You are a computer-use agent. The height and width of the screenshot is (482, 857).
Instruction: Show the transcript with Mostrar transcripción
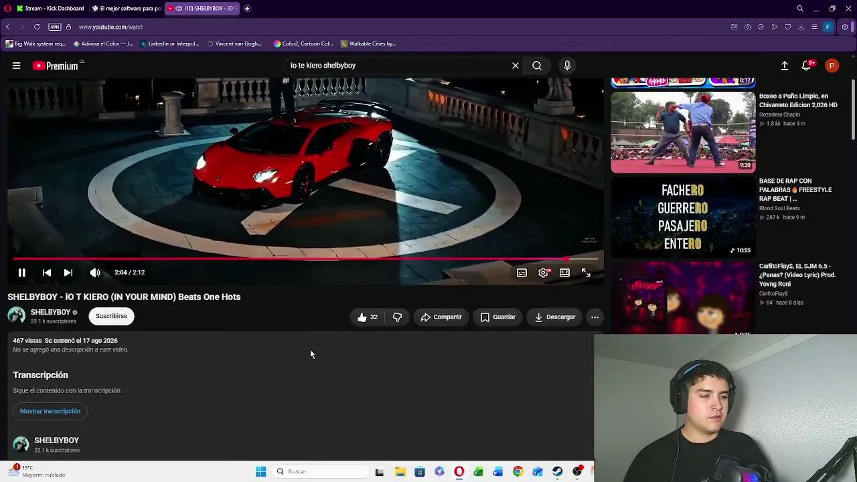click(x=50, y=411)
